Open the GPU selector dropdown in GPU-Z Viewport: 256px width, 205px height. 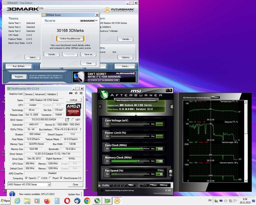(49, 184)
